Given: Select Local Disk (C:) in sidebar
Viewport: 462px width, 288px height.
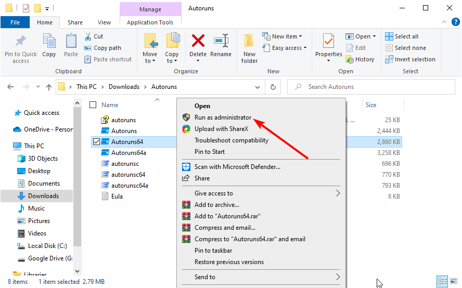Looking at the screenshot, I should point(47,246).
